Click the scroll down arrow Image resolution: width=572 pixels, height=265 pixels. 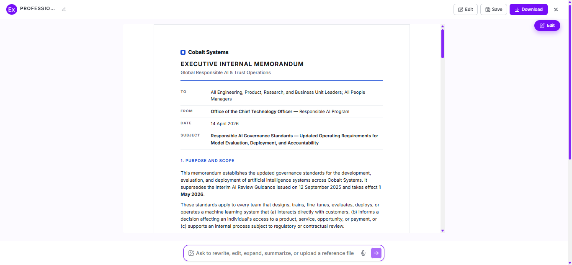pyautogui.click(x=442, y=231)
